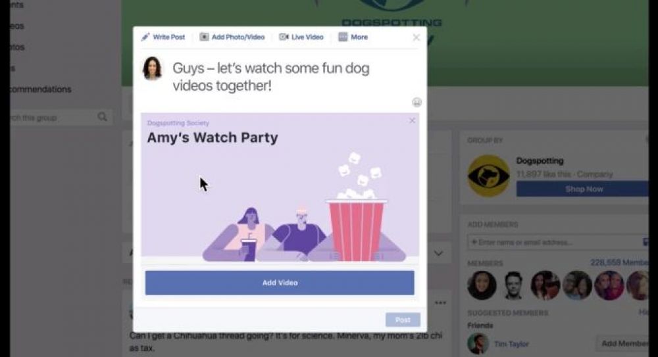The image size is (658, 357).
Task: Open the Dogspotting page logo
Action: click(x=488, y=176)
